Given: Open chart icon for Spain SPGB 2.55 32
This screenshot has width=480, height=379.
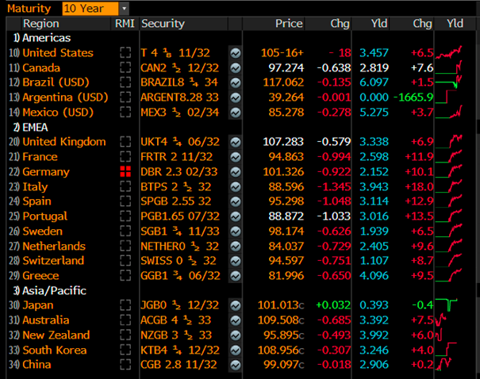Looking at the screenshot, I should (235, 201).
